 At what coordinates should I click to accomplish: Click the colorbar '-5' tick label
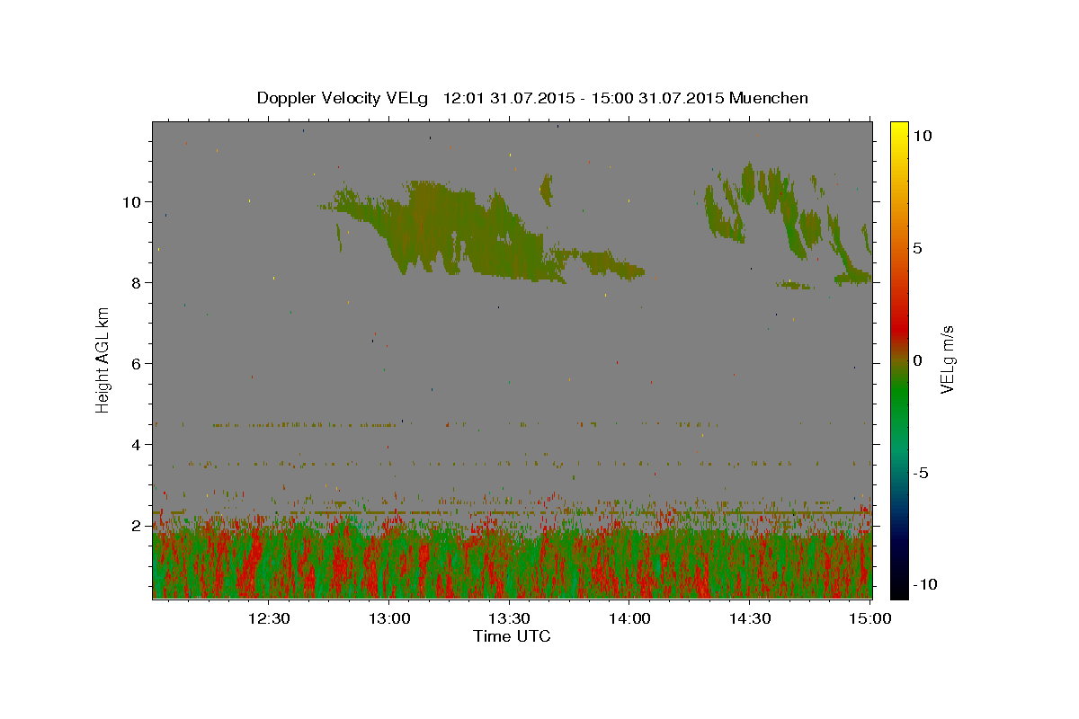coord(922,473)
